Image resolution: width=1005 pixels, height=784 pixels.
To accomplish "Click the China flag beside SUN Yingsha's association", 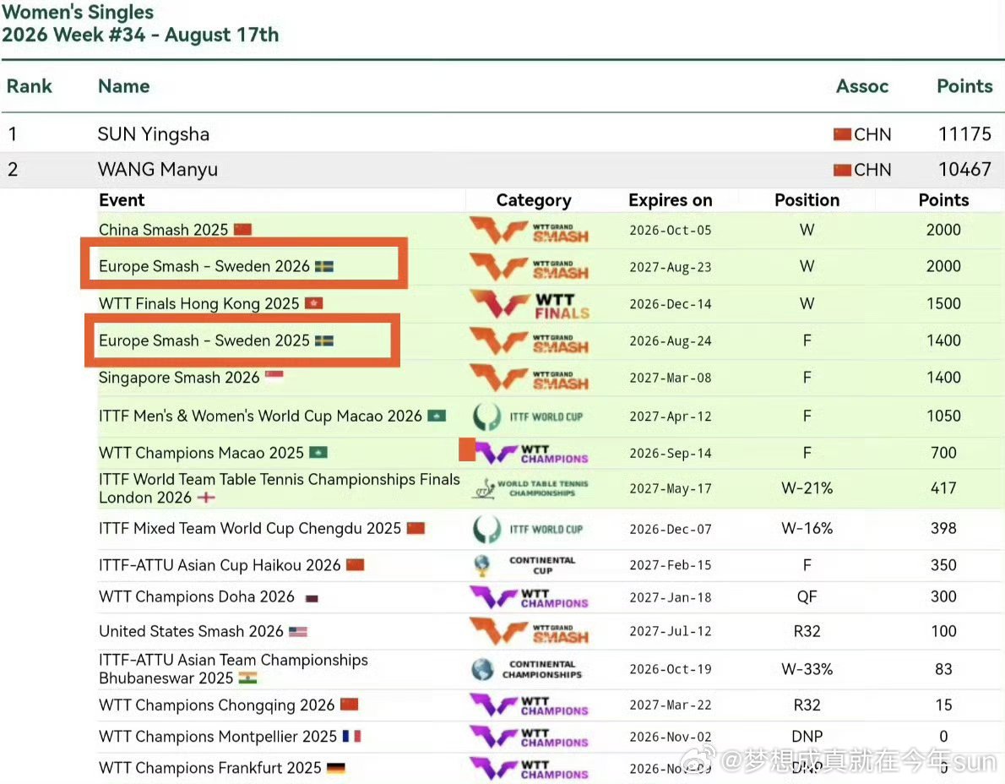I will 842,134.
